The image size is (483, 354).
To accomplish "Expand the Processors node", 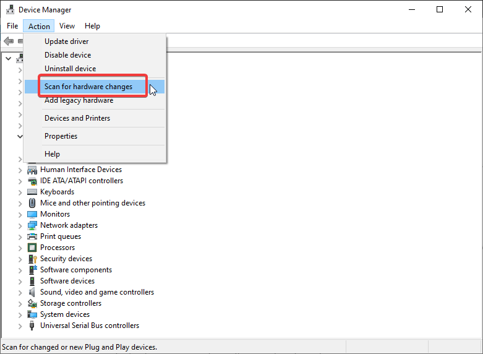I will pos(20,248).
